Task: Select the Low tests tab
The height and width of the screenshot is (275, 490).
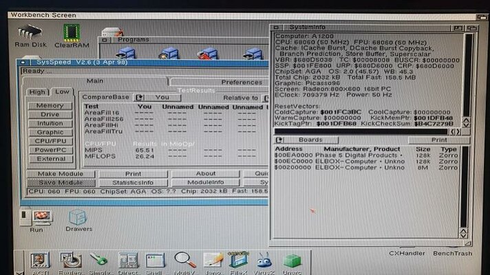Action: coord(62,91)
